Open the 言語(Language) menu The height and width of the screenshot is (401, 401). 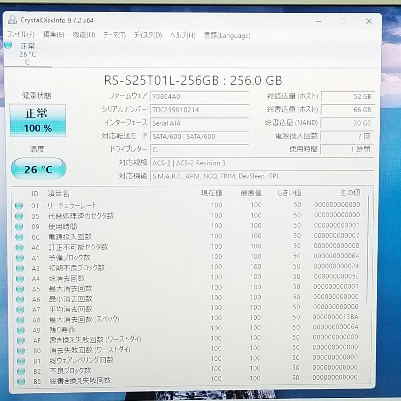pyautogui.click(x=227, y=35)
